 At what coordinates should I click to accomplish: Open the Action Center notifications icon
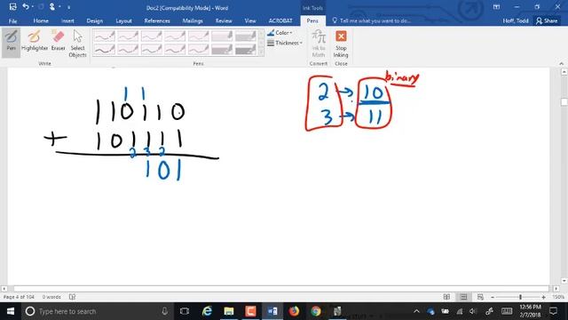point(553,311)
